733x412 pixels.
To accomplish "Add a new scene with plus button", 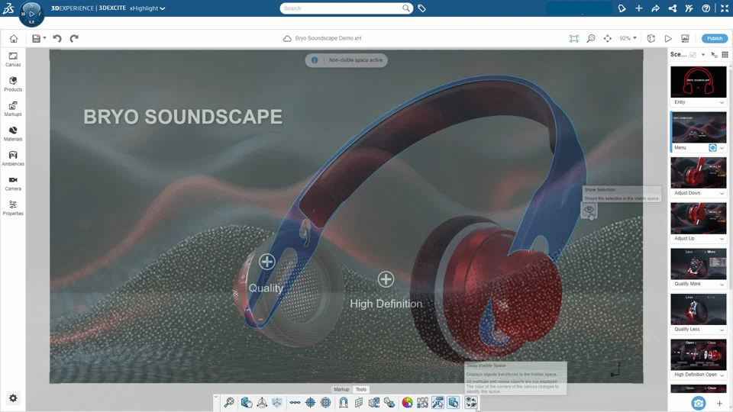I will click(x=719, y=403).
